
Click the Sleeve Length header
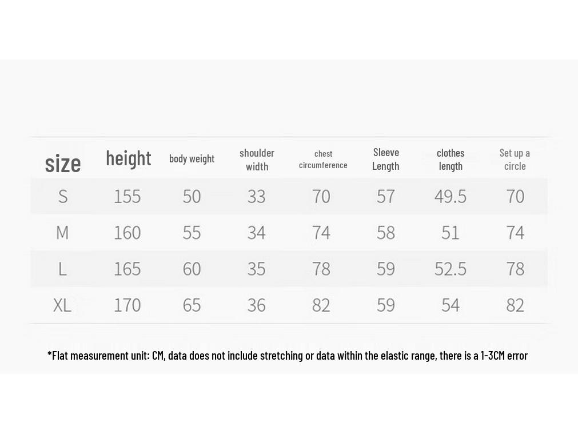tap(386, 160)
